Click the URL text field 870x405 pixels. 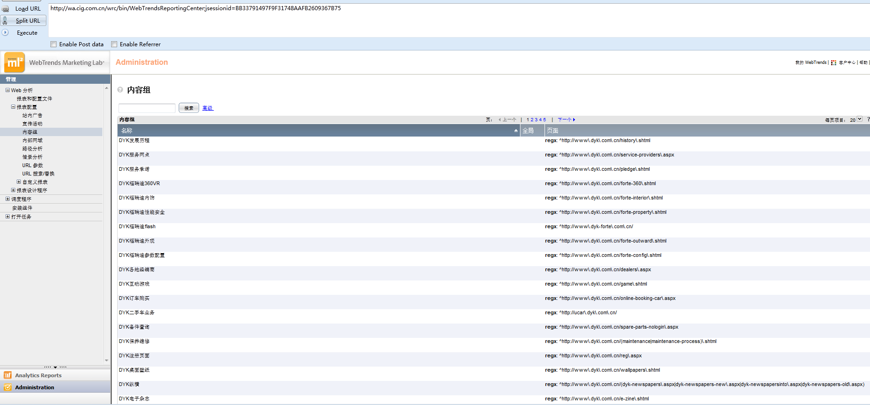458,20
